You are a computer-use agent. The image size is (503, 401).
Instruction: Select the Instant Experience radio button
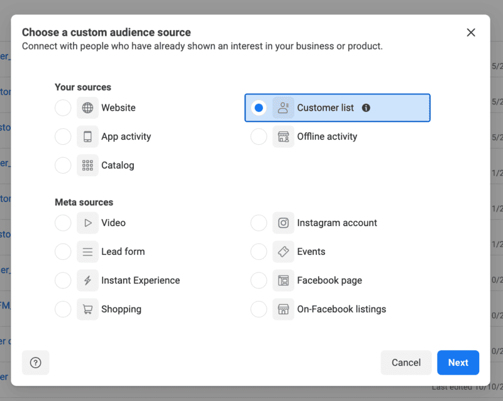point(63,281)
